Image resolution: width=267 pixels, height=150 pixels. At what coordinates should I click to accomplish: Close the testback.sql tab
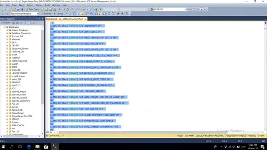click(86, 19)
